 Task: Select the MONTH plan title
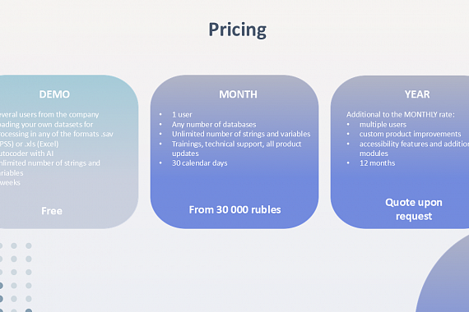tap(238, 94)
